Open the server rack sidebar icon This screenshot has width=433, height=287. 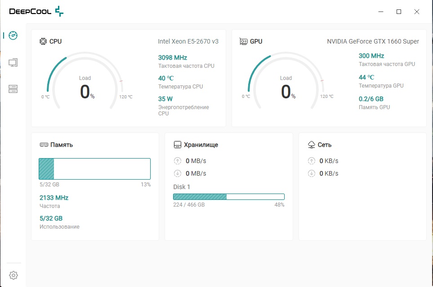click(x=13, y=89)
